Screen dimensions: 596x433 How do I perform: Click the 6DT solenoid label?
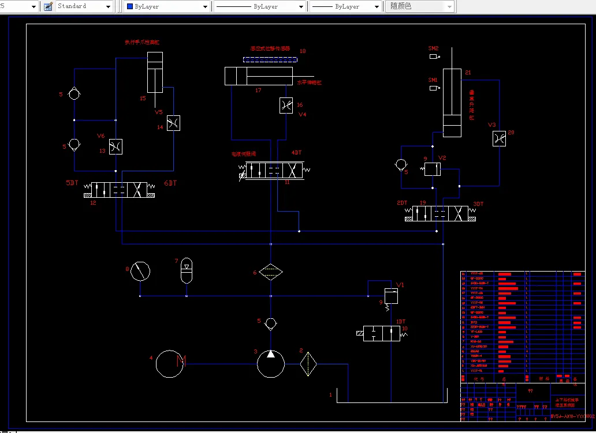pyautogui.click(x=170, y=183)
